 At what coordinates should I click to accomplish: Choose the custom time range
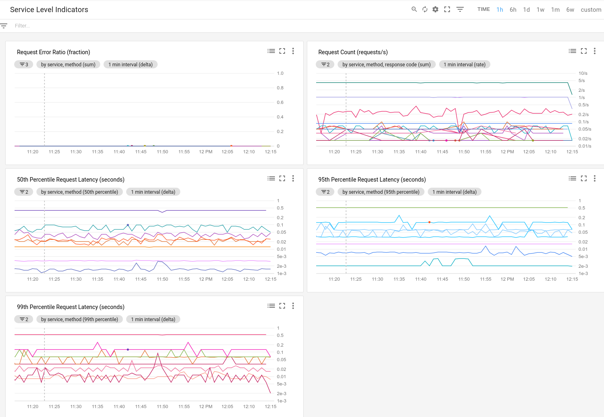tap(591, 10)
